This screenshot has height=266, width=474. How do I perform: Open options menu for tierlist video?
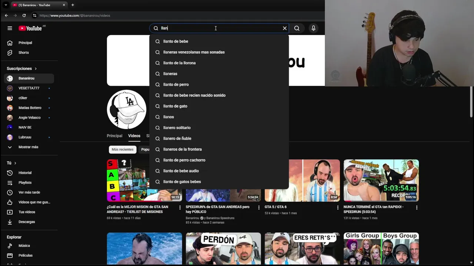pos(180,208)
